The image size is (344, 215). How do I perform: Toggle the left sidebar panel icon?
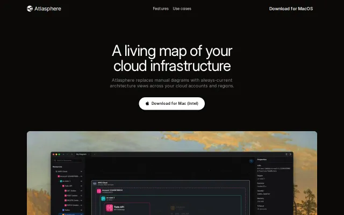coord(286,154)
